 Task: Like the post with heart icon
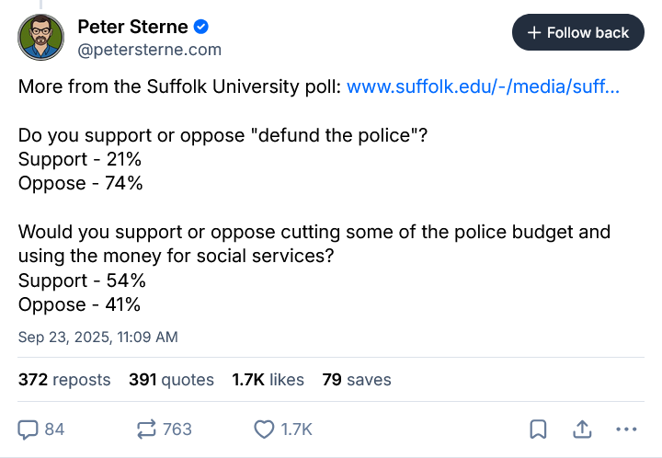(x=265, y=429)
